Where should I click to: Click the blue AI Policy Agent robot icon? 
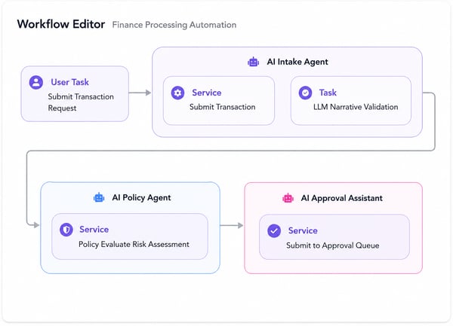click(99, 197)
